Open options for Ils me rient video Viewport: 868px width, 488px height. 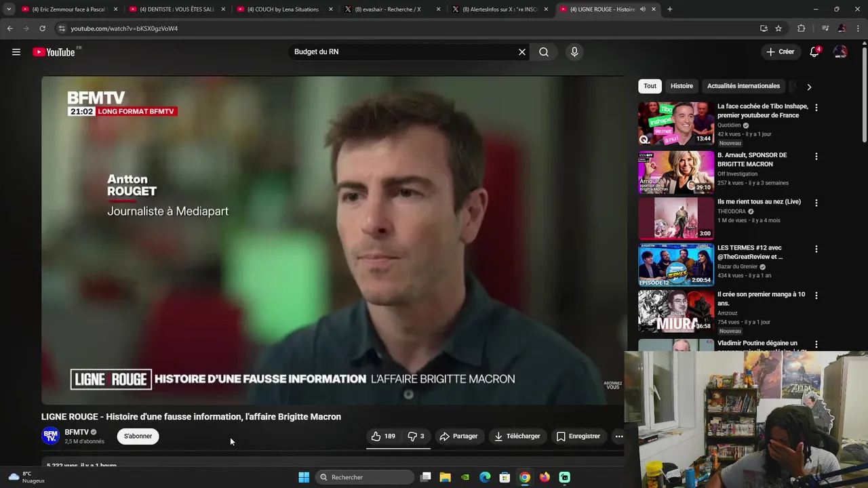click(816, 203)
